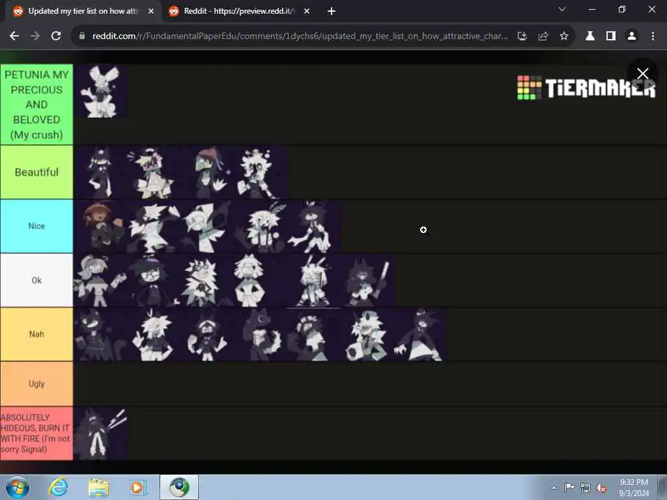The width and height of the screenshot is (667, 500).
Task: Click the 'Ok' tier label
Action: (x=36, y=280)
